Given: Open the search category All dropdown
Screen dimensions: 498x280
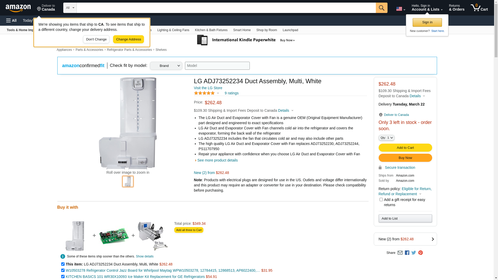Looking at the screenshot, I should [x=70, y=8].
